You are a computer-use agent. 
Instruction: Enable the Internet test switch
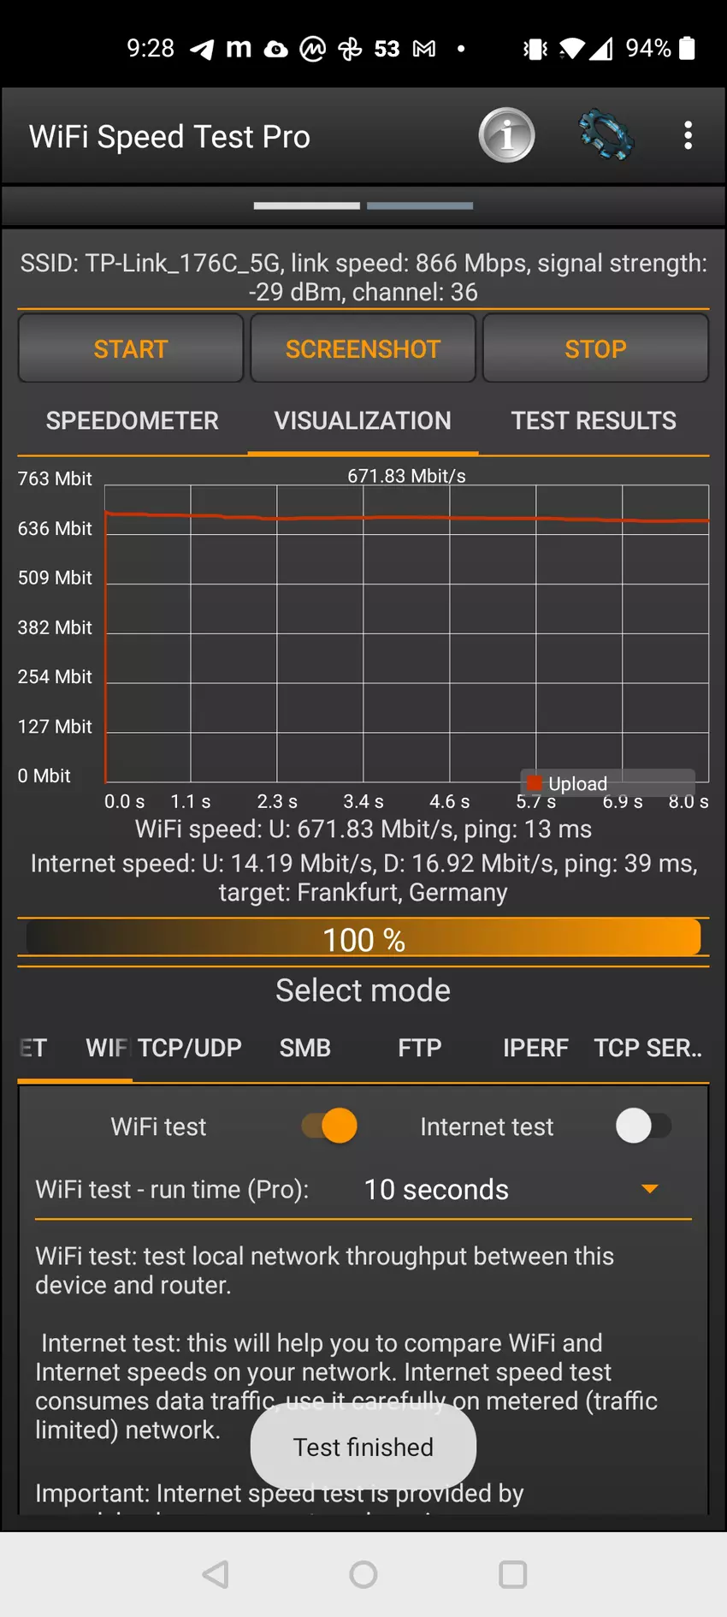click(643, 1126)
